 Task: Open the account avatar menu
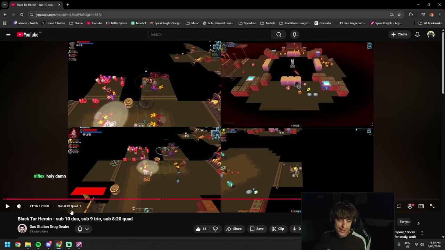click(x=431, y=34)
